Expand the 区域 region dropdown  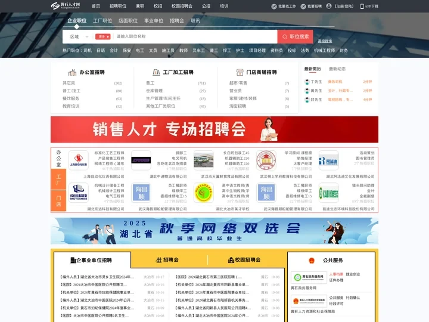(79, 37)
